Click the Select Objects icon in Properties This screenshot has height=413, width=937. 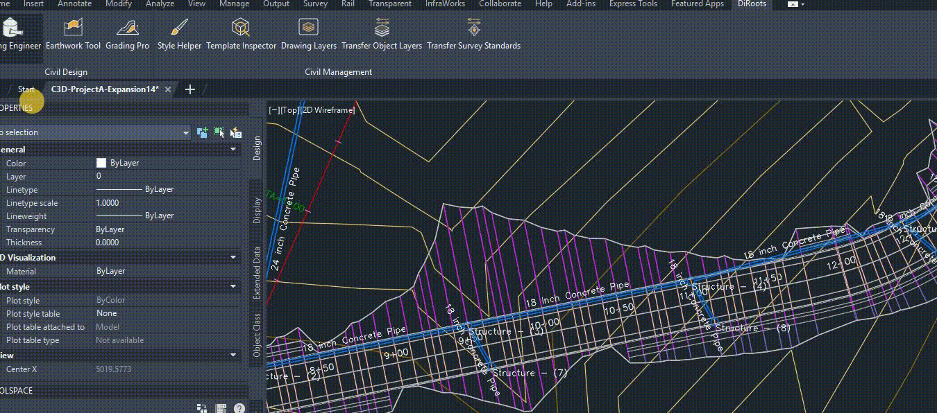coord(219,132)
